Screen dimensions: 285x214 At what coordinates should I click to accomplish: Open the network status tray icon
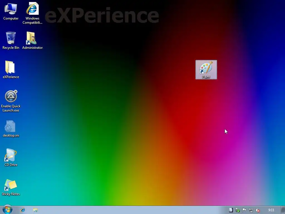click(x=251, y=210)
